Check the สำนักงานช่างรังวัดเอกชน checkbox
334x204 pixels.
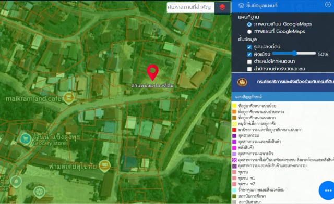[249, 69]
